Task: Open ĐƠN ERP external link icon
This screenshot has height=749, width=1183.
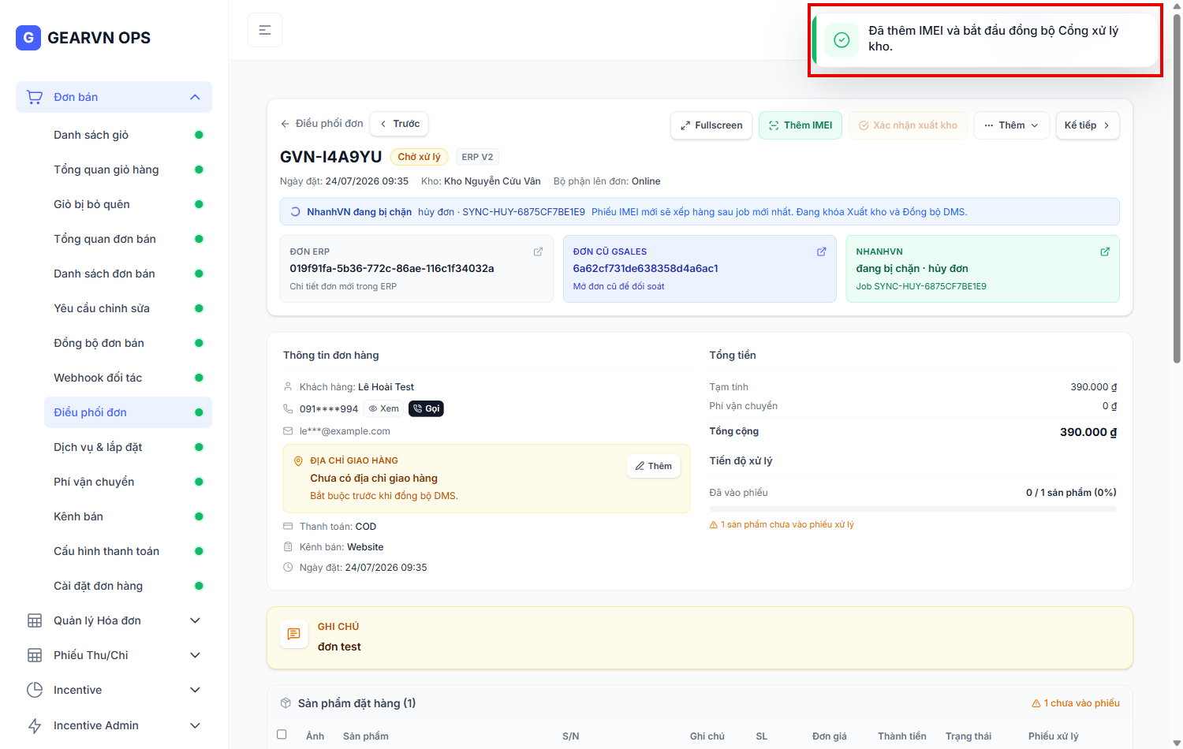Action: [538, 252]
